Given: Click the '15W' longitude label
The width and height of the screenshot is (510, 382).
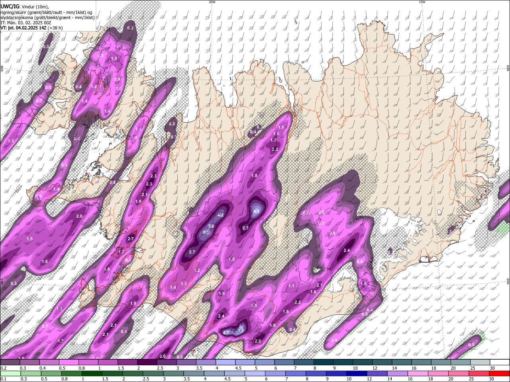Looking at the screenshot, I should click(x=422, y=2).
